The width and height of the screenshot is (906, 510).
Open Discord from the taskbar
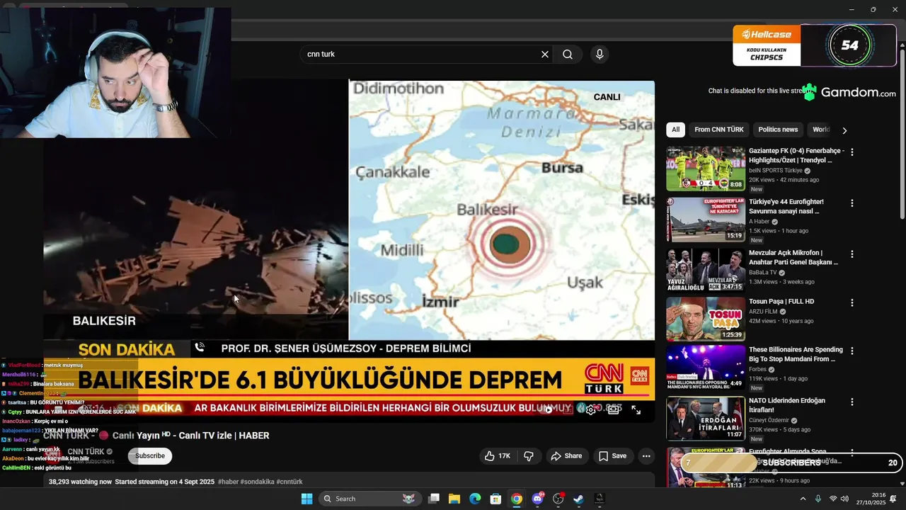(537, 499)
